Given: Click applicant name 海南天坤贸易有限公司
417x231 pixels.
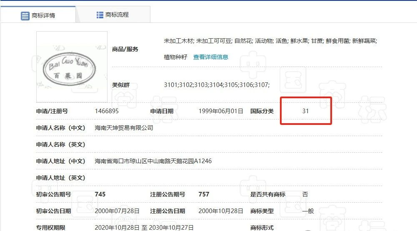Looking at the screenshot, I should [x=124, y=128].
